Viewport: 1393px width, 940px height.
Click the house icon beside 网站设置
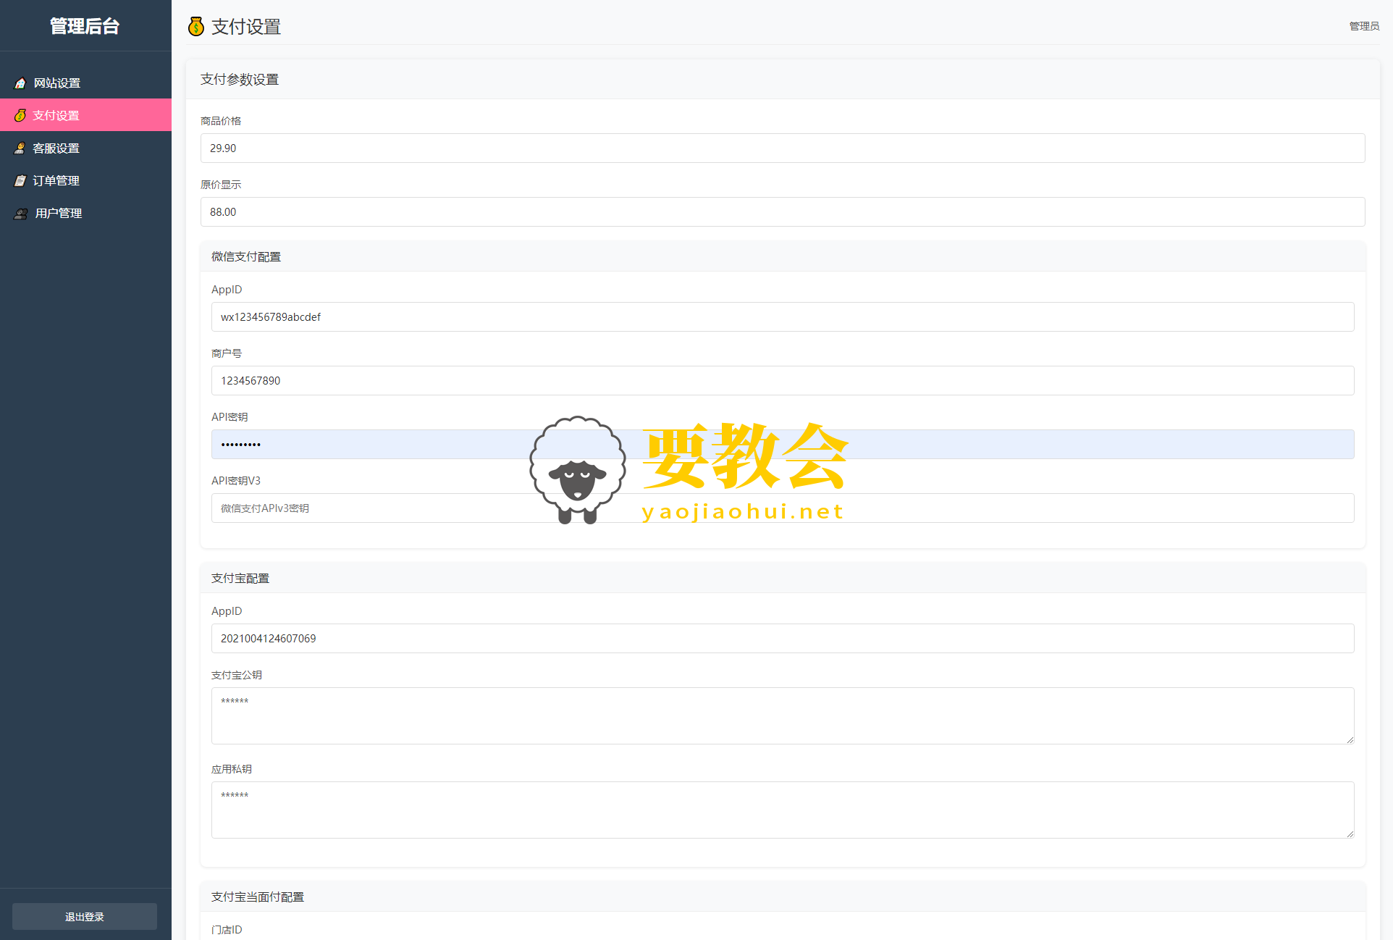(x=20, y=83)
